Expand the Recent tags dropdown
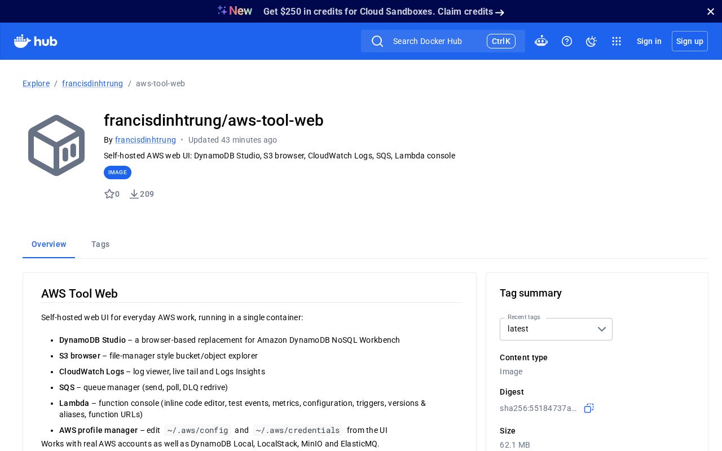Viewport: 722px width, 451px height. click(556, 329)
